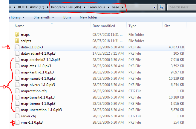Image resolution: width=196 pixels, height=129 pixels.
Task: Open the maps folder icon
Action: click(17, 35)
